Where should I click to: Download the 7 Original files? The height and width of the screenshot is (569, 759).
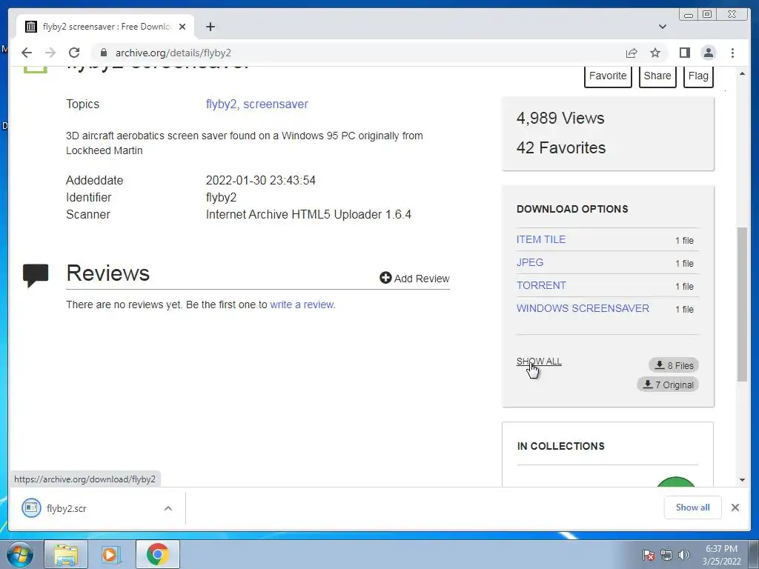click(668, 385)
